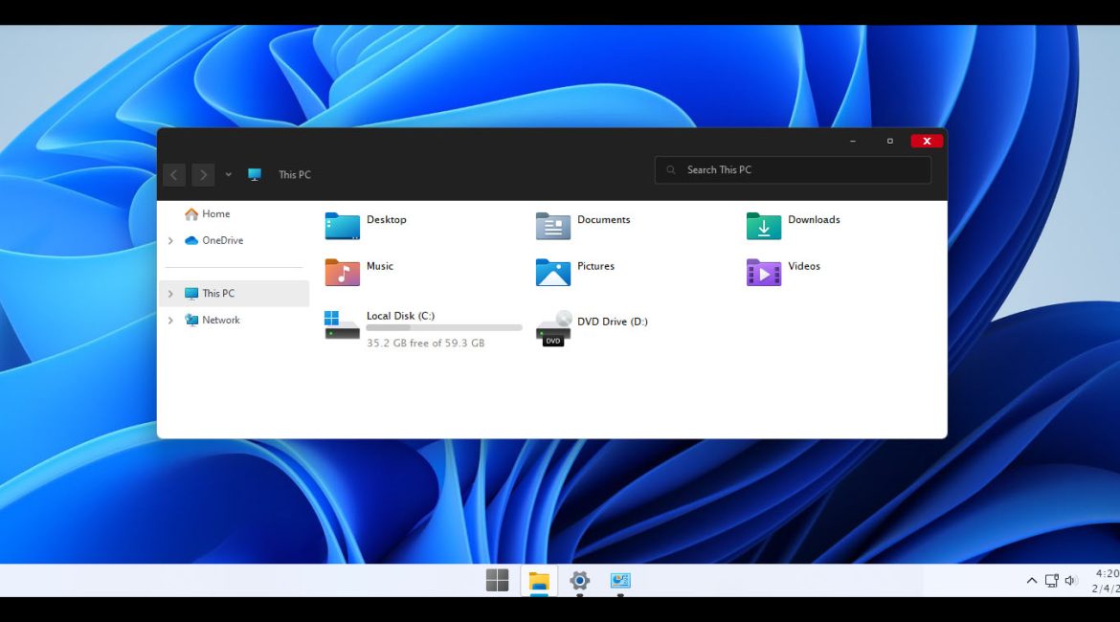
Task: Open the Documents folder icon
Action: coord(553,226)
